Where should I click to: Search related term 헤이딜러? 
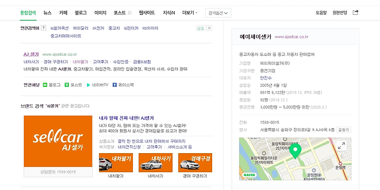(x=81, y=28)
